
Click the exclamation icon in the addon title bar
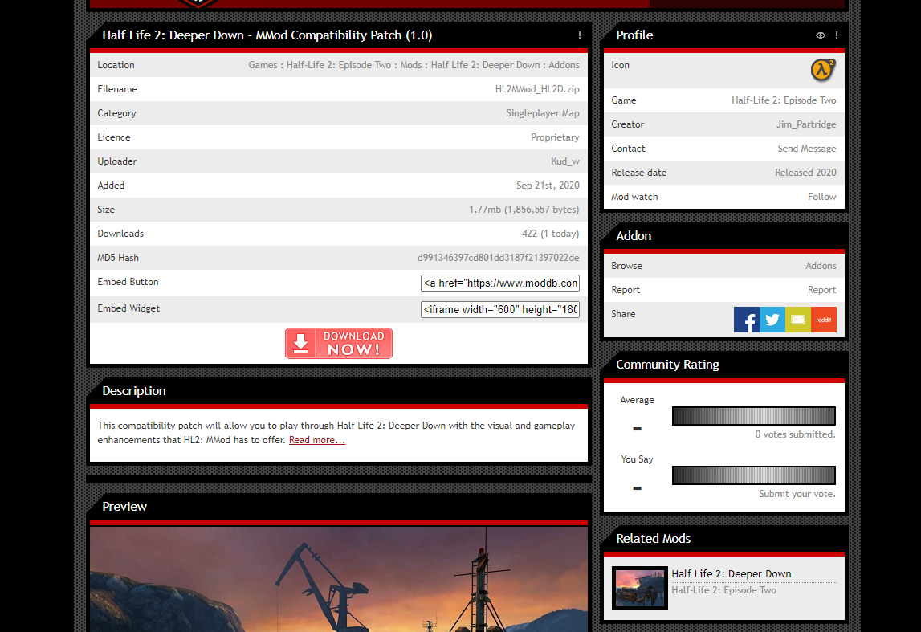[580, 35]
